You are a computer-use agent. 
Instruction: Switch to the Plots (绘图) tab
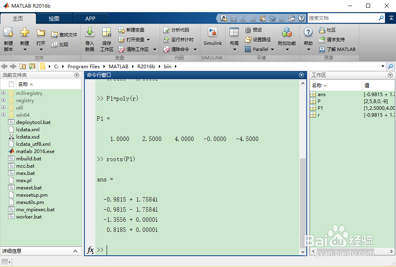tap(54, 19)
